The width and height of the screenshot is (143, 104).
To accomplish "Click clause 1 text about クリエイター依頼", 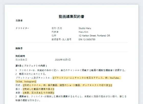I will click(71, 70).
